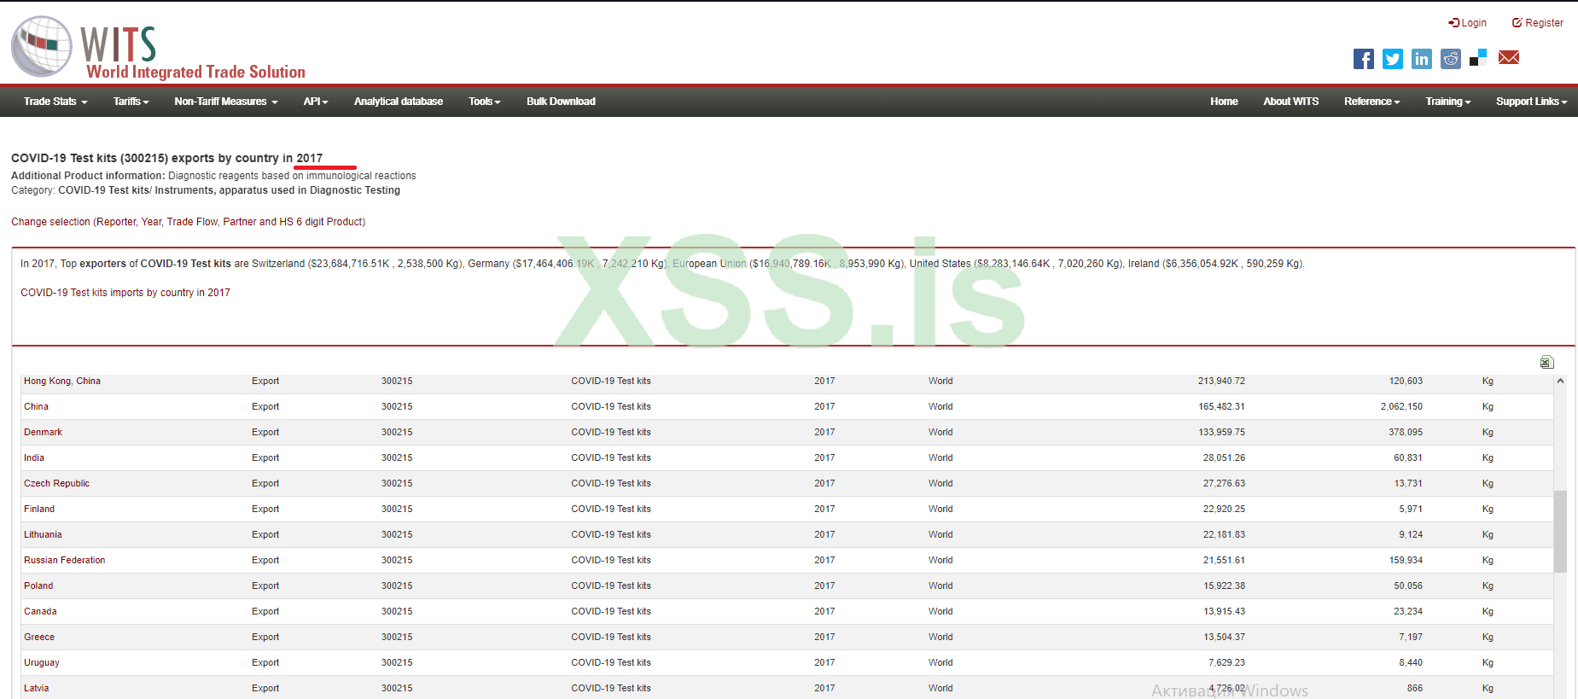Share page on Reddit
This screenshot has width=1578, height=699.
click(x=1451, y=59)
